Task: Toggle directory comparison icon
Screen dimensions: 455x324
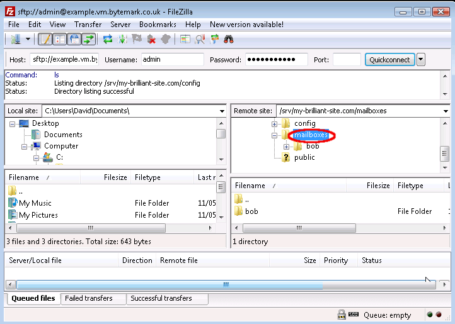Action: (x=200, y=39)
